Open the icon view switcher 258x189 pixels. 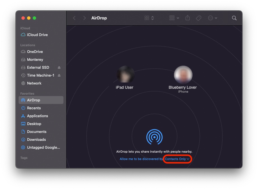[x=149, y=18]
